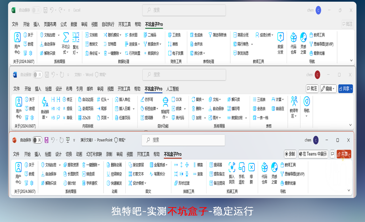This screenshot has width=365, height=222.
Task: Toggle 自动保存 switch in the Word title bar
Action: 38,75
